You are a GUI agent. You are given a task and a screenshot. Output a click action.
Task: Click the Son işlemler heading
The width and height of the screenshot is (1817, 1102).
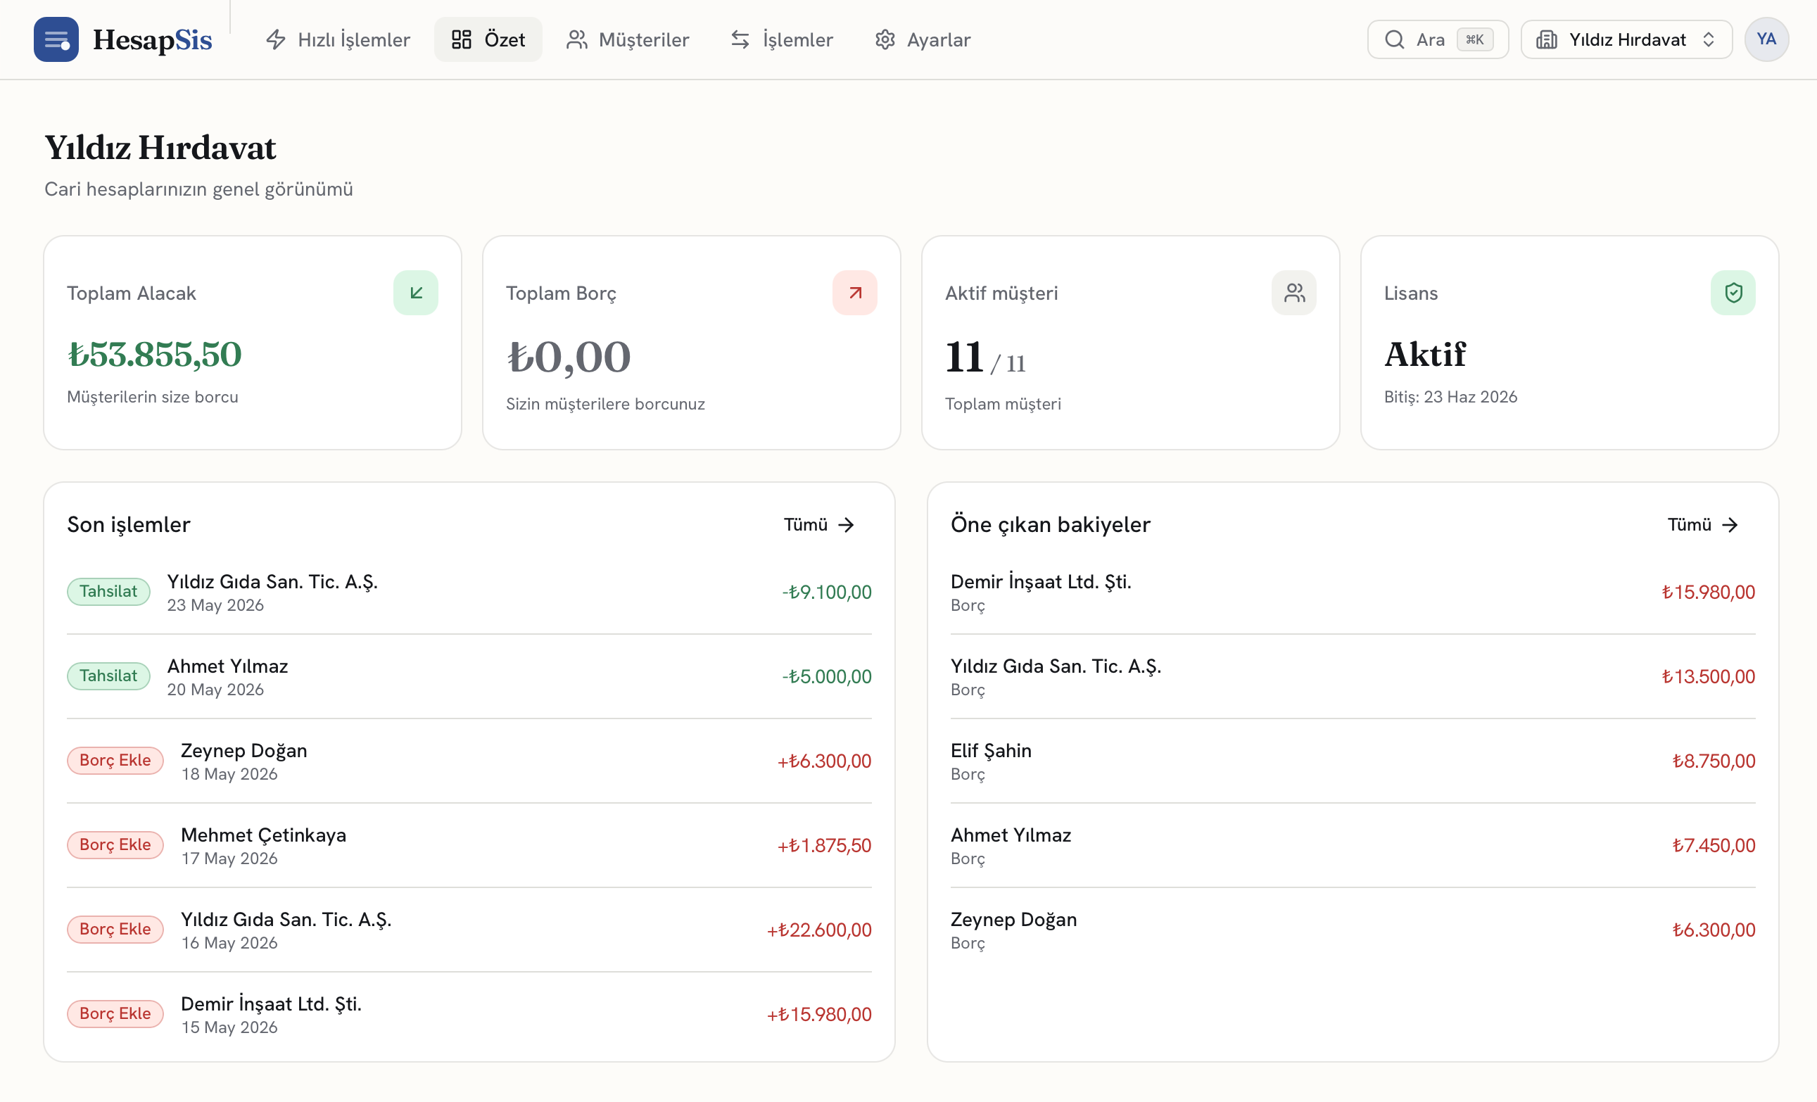[129, 524]
